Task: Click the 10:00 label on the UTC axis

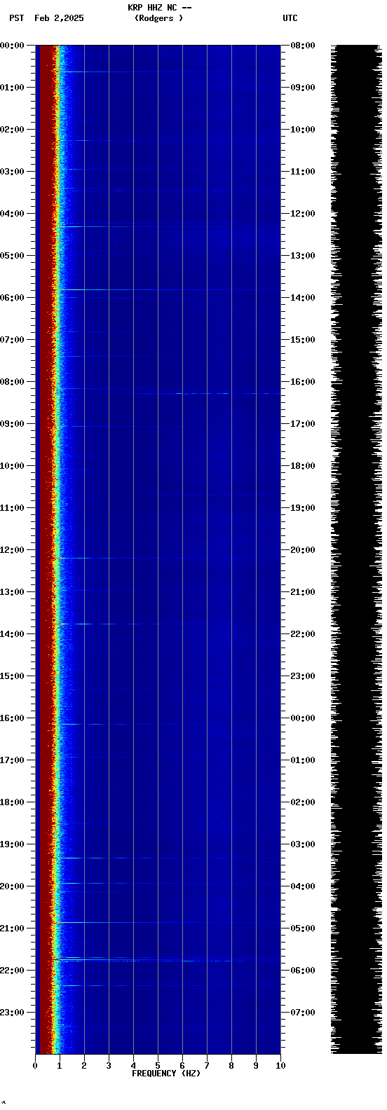Action: pos(303,130)
